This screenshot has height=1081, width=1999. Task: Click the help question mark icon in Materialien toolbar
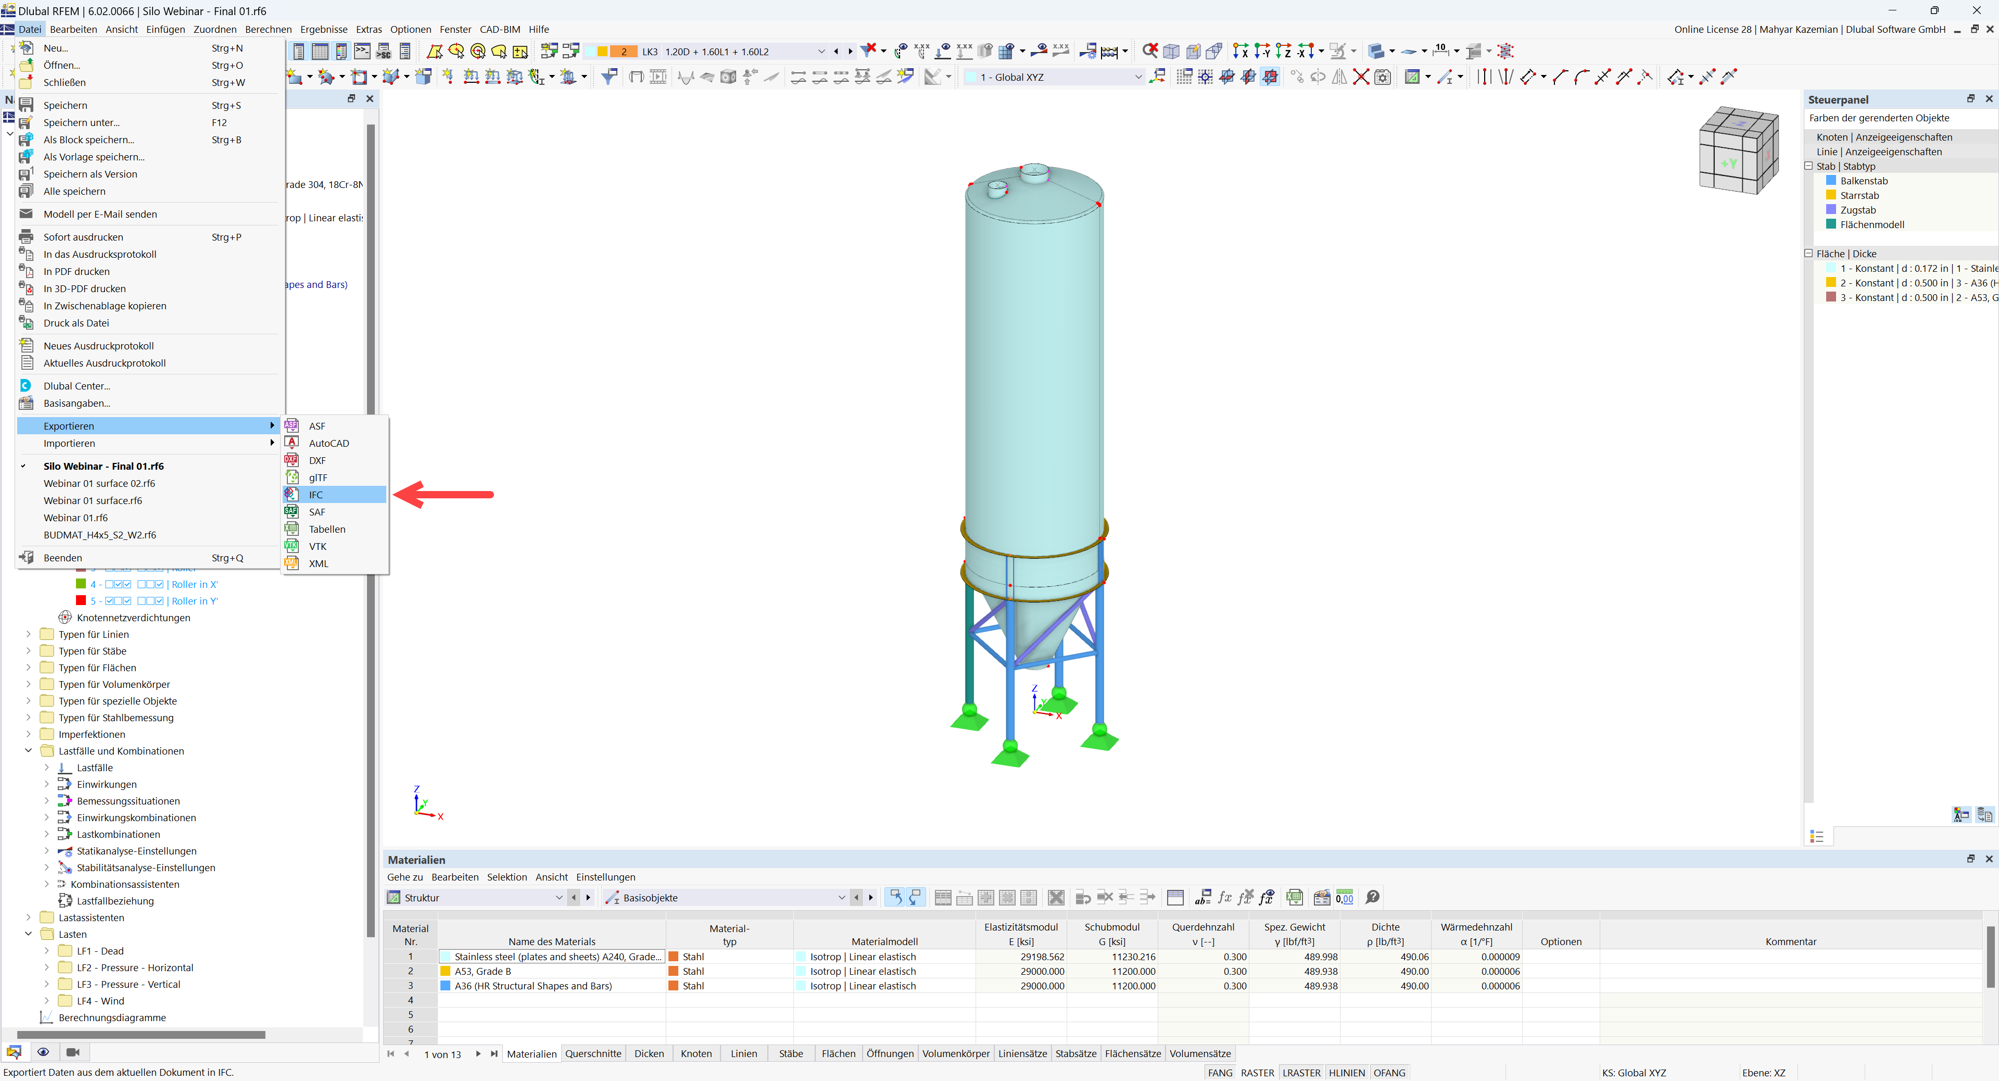point(1372,898)
